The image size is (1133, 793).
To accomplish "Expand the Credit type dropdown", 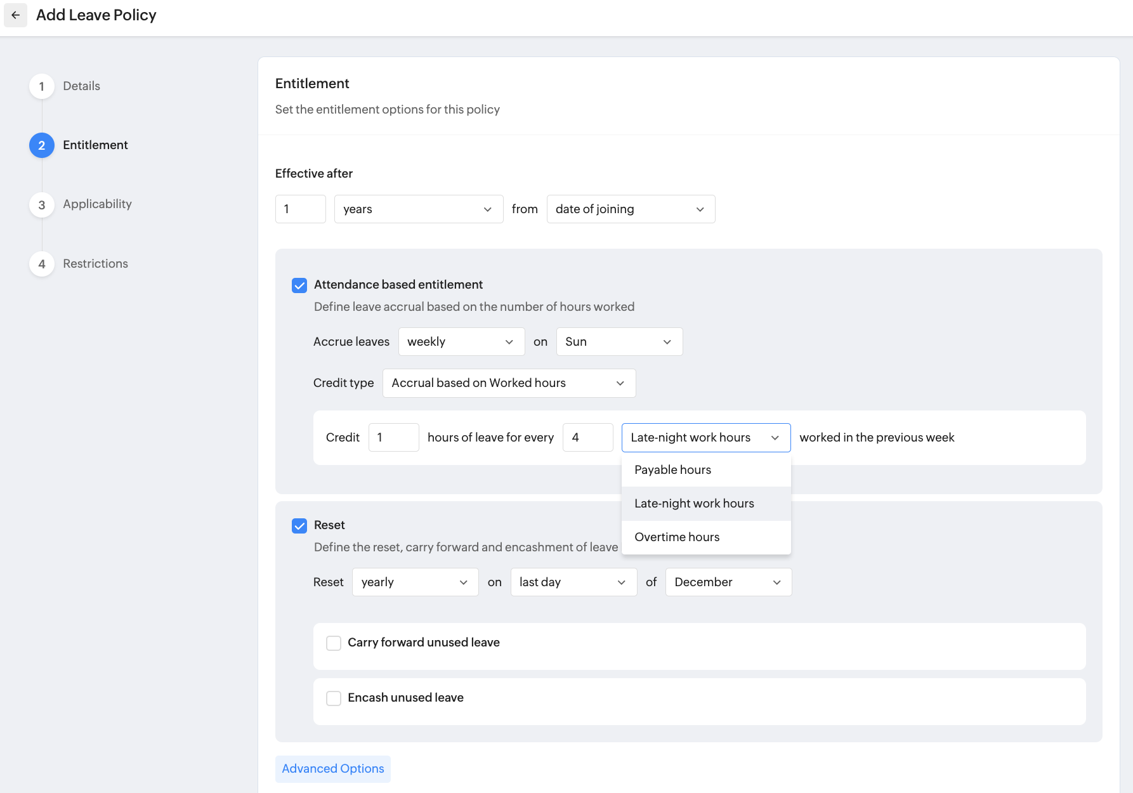I will pos(509,383).
